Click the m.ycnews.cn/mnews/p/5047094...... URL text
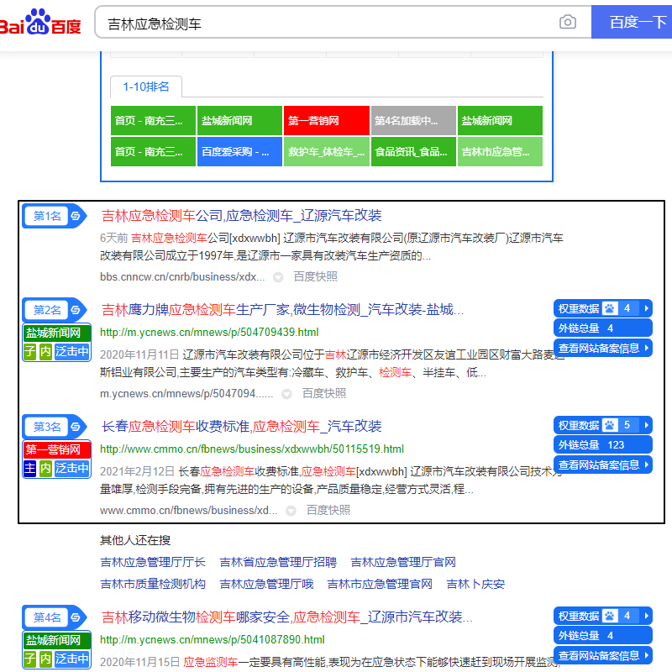The width and height of the screenshot is (672, 672). (186, 393)
